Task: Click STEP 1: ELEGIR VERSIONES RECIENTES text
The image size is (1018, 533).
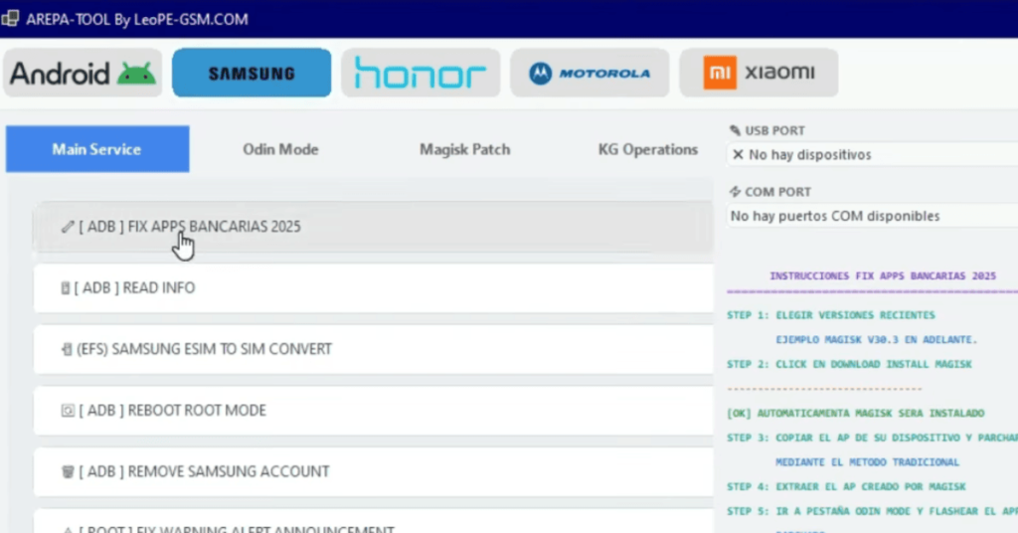Action: tap(831, 315)
